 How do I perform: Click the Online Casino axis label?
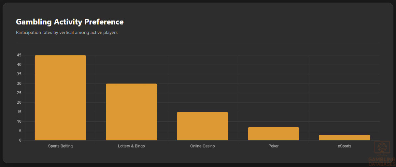pyautogui.click(x=202, y=146)
